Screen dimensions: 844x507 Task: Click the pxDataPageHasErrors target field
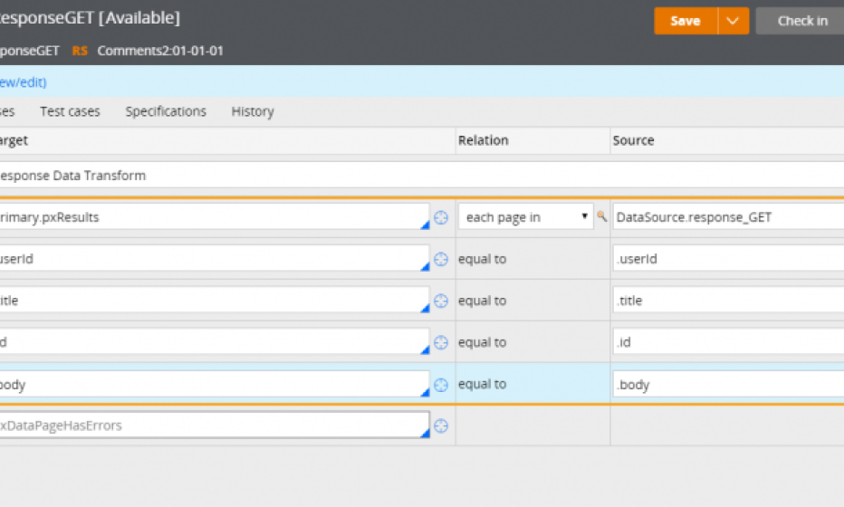coord(213,426)
